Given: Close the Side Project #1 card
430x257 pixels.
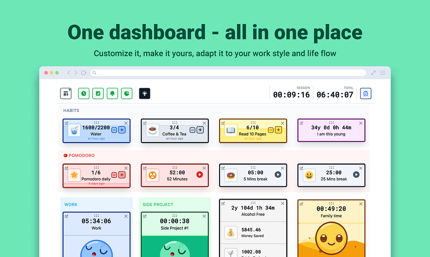Looking at the screenshot, I should click(x=204, y=216).
